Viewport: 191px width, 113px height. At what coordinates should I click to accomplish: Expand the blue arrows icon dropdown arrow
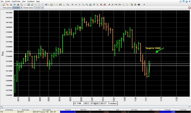tap(49, 5)
